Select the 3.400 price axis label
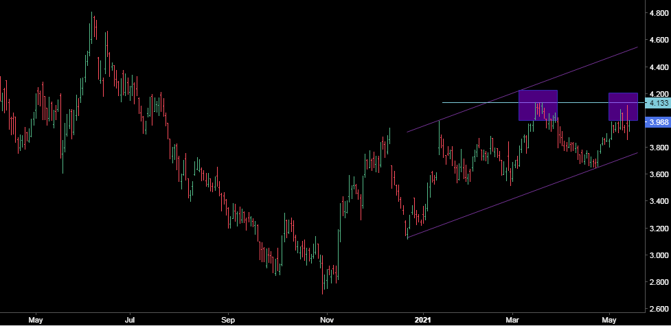The height and width of the screenshot is (326, 671). (658, 202)
